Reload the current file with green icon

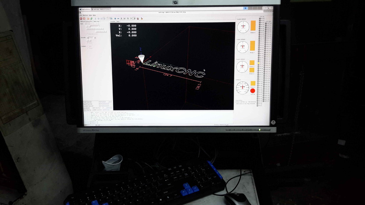point(91,19)
